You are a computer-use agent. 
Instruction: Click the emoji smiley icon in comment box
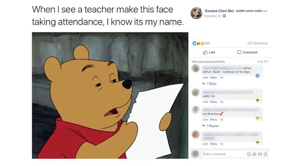[249, 154]
